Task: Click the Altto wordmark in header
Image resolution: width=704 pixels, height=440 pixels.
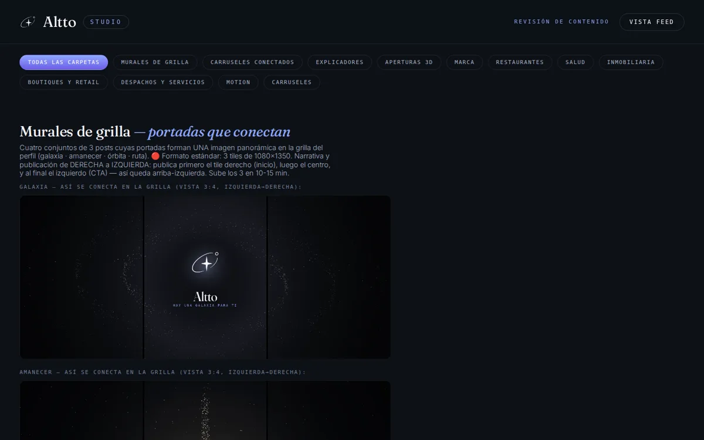Action: tap(59, 22)
